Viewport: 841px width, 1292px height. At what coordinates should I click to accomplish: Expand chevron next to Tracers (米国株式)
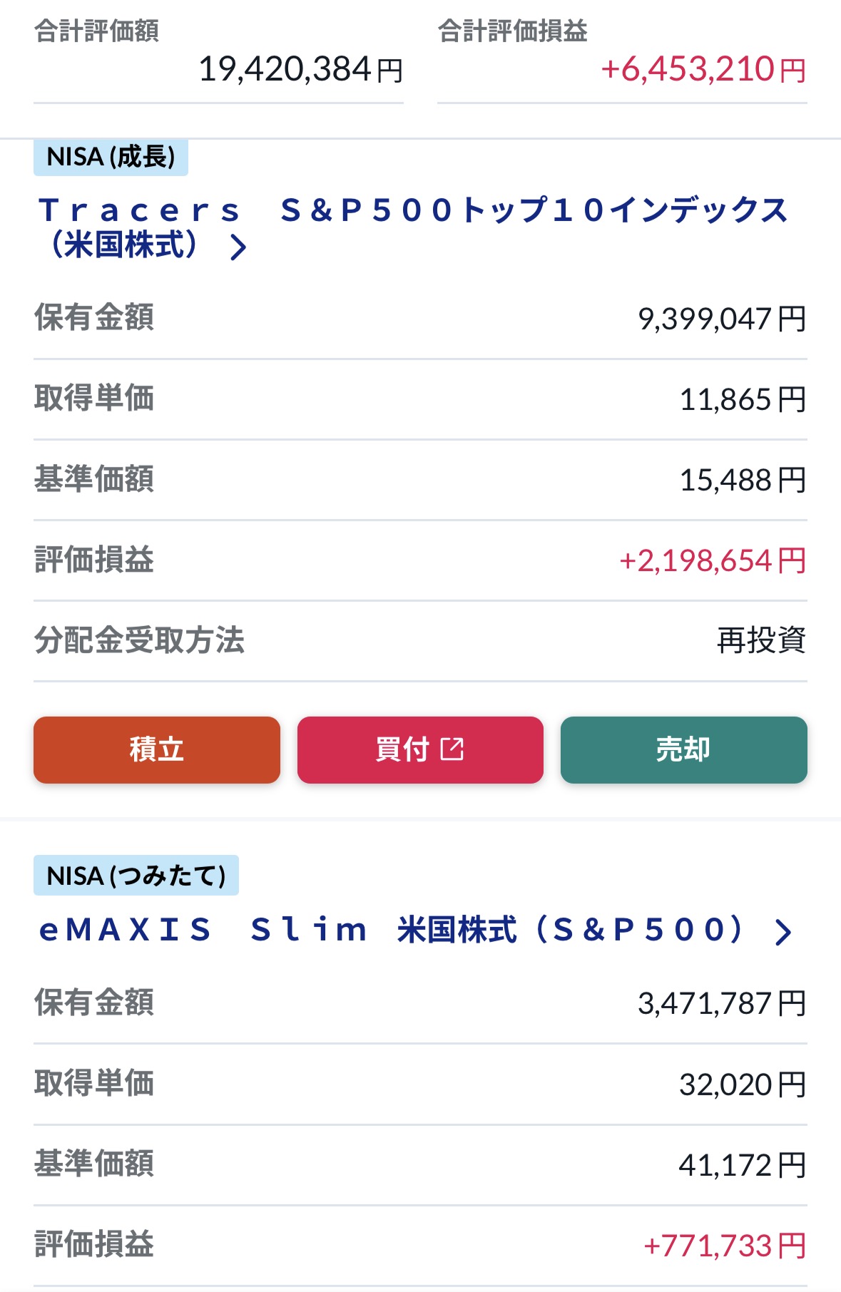pyautogui.click(x=238, y=247)
